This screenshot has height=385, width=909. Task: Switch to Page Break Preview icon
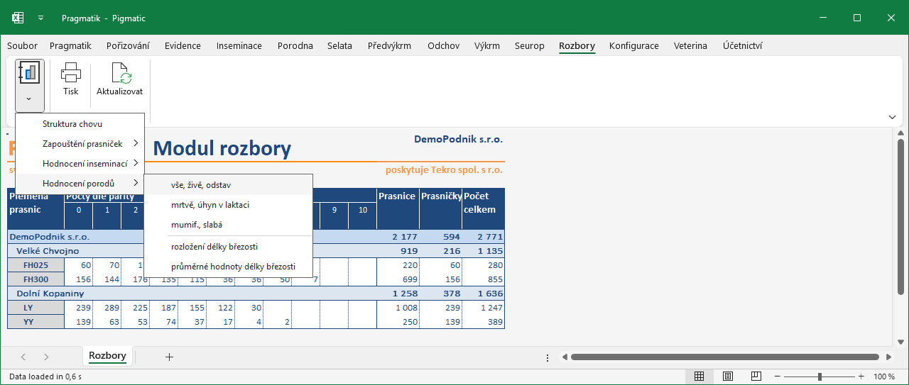[756, 376]
